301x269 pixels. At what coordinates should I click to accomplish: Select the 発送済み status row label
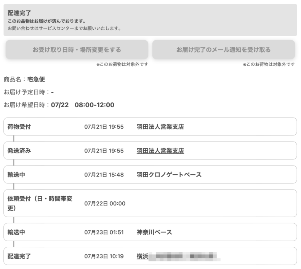[19, 151]
